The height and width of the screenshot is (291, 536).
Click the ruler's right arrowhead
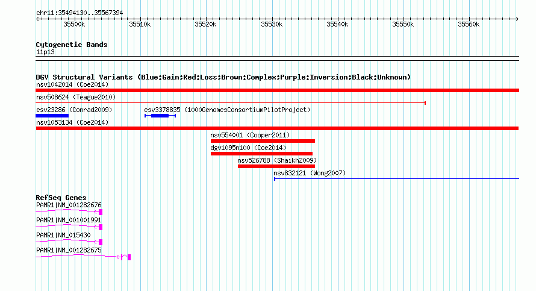click(517, 19)
